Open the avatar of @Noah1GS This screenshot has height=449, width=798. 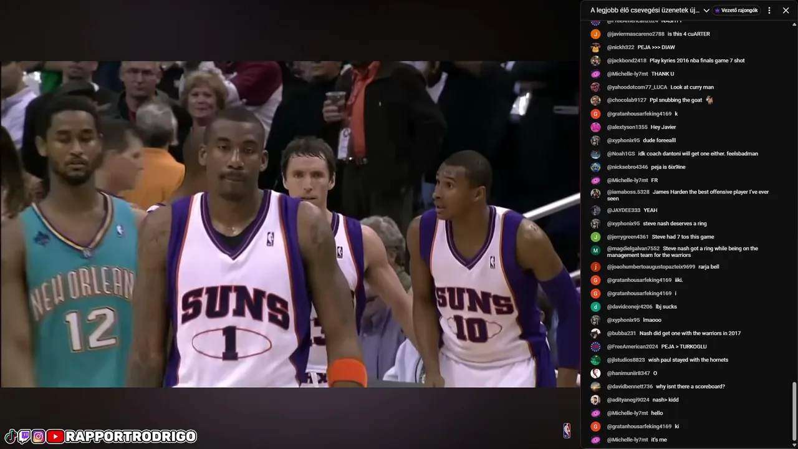tap(595, 154)
